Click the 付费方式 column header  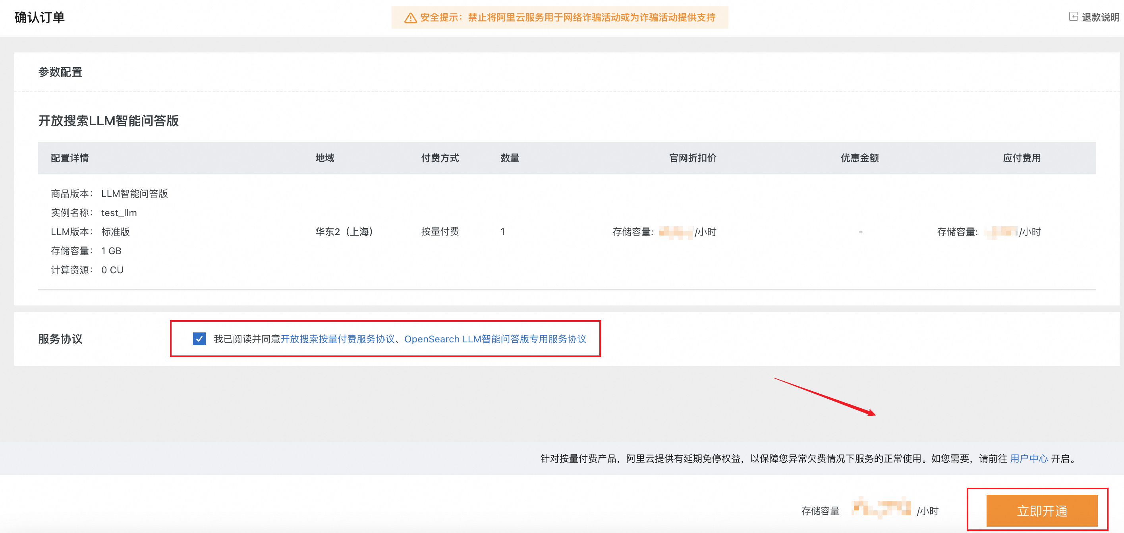[x=440, y=158]
